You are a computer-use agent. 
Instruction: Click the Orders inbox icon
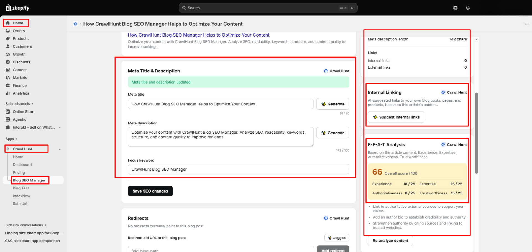coord(8,31)
